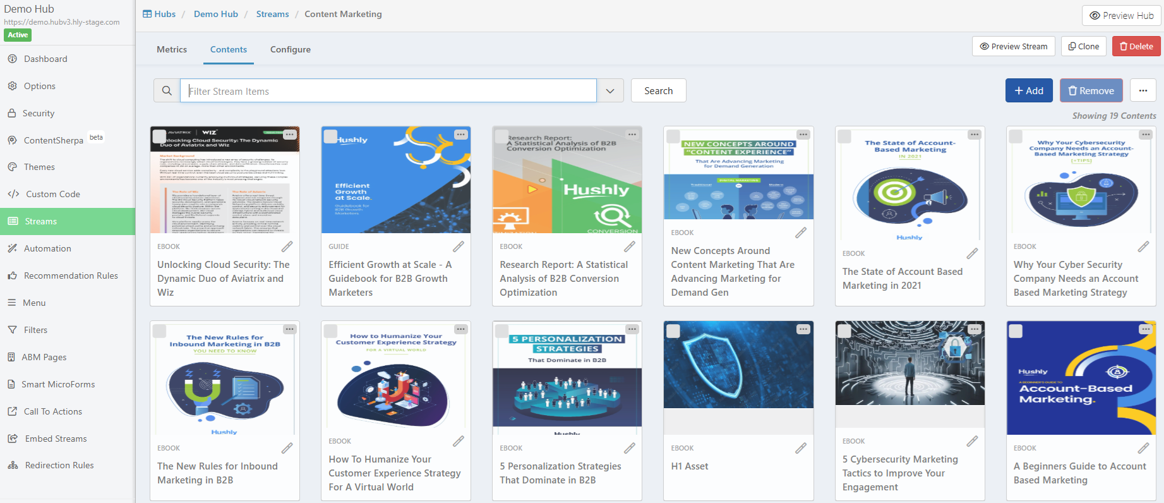Go to Streams breadcrumb link

pyautogui.click(x=272, y=14)
